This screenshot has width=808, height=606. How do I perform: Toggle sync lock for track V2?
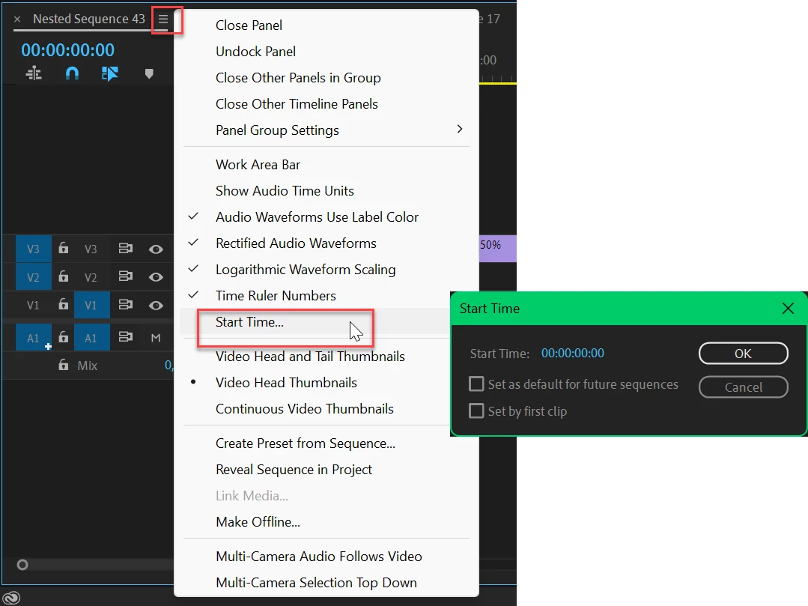(x=125, y=276)
